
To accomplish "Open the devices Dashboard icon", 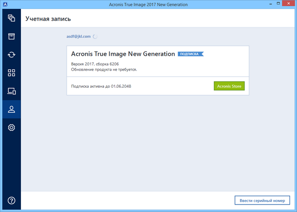I will pyautogui.click(x=11, y=91).
